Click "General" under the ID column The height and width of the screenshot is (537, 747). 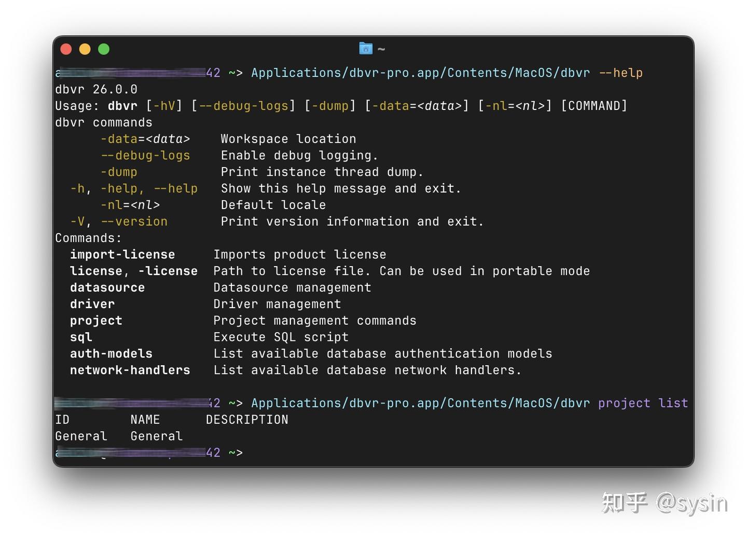coord(81,436)
